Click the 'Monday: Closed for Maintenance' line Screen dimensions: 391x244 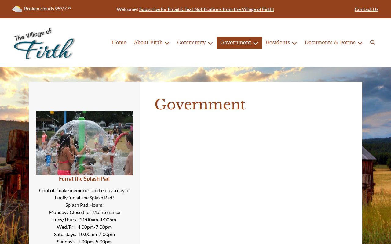coord(84,212)
